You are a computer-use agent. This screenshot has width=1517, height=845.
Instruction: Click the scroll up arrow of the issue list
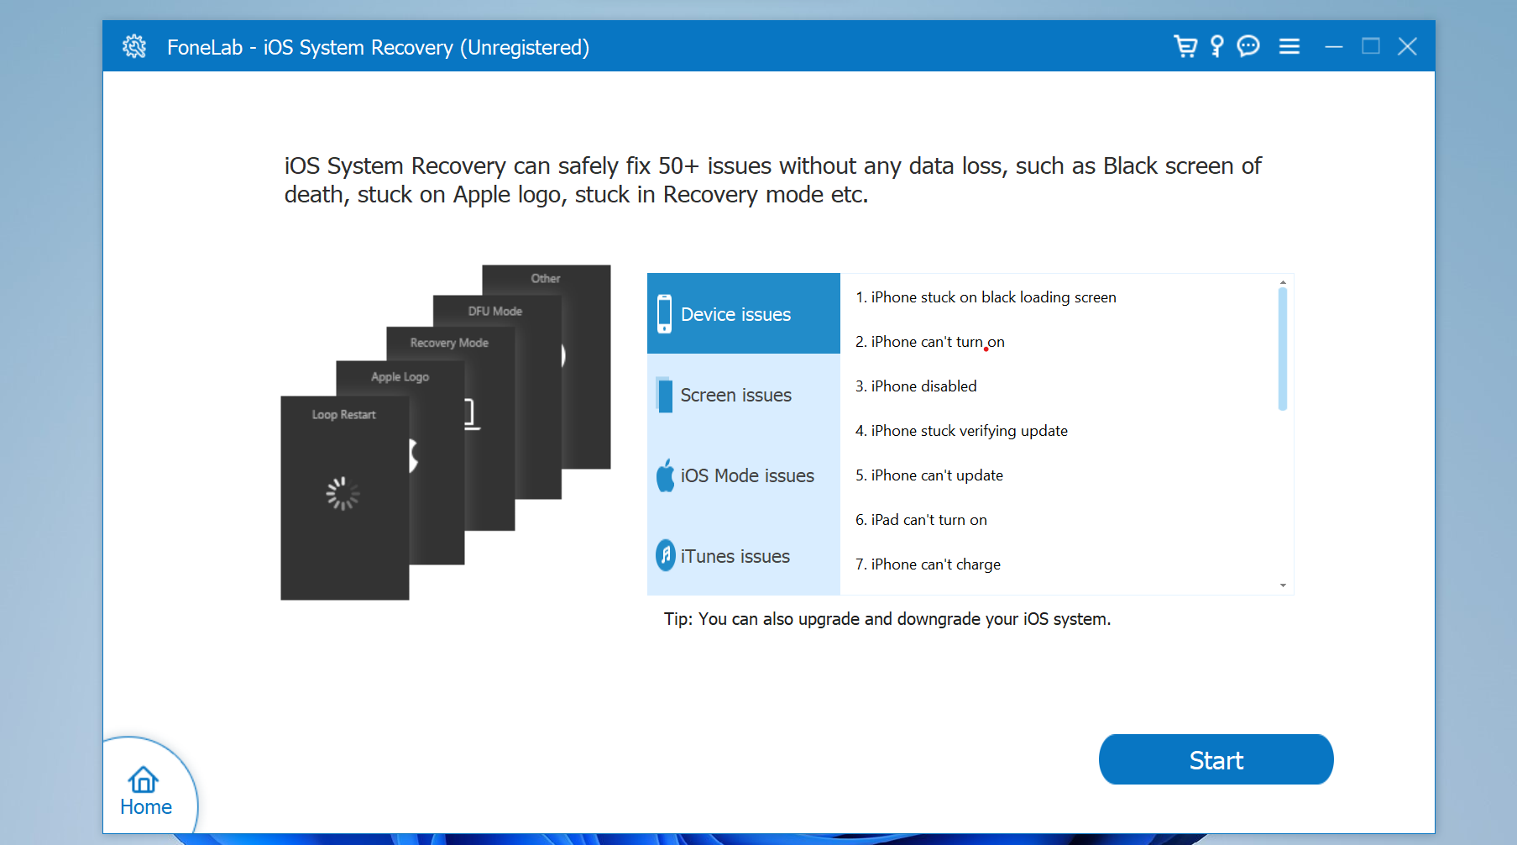pos(1283,282)
